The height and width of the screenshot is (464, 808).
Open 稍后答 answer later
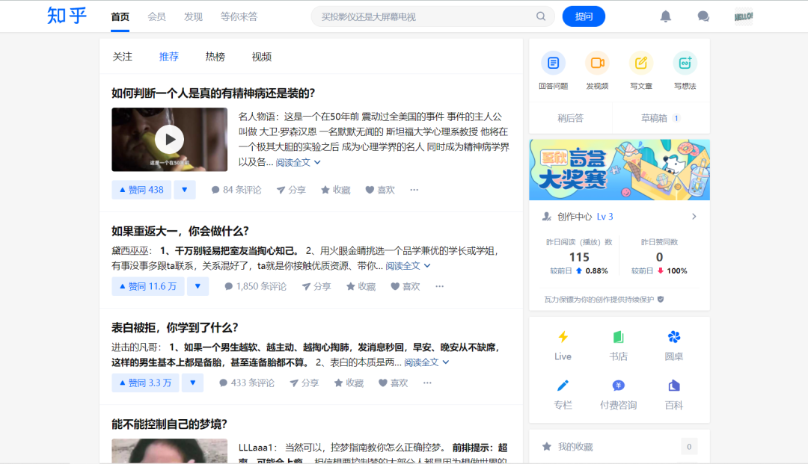(570, 118)
